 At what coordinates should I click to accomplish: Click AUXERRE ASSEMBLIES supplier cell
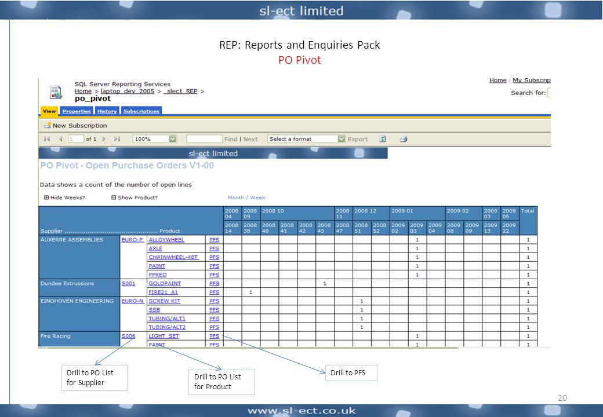(79, 257)
